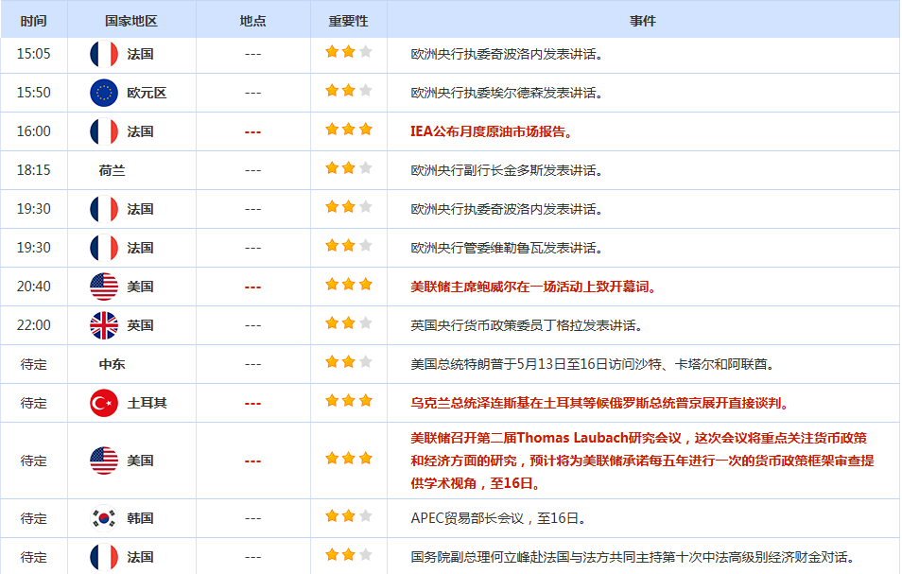Click the 中东 region label

112,364
